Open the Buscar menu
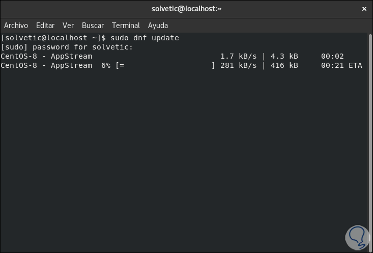373x253 pixels. 93,26
